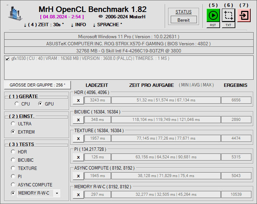Click the STATUS heading label
Viewport: 257px width, 204px height.
point(183,12)
